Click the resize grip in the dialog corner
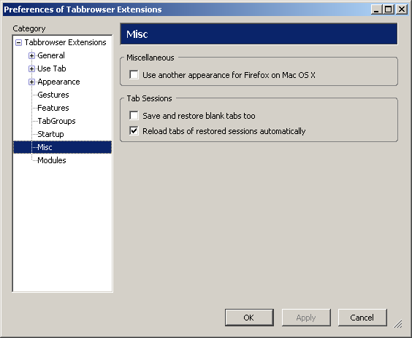 click(x=398, y=324)
